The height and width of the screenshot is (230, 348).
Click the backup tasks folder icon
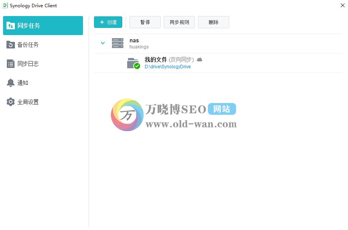(x=11, y=45)
